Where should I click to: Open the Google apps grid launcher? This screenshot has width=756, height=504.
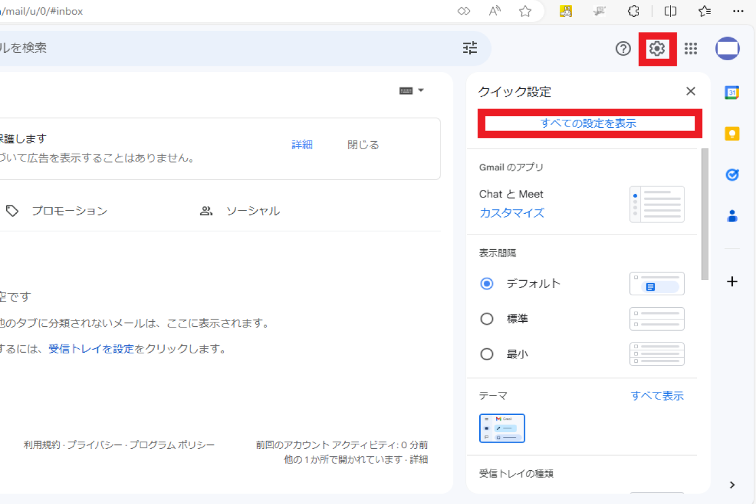[x=691, y=49]
